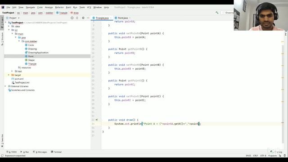This screenshot has width=288, height=162.
Task: Click the Build project hammer icon
Action: (x=217, y=13)
